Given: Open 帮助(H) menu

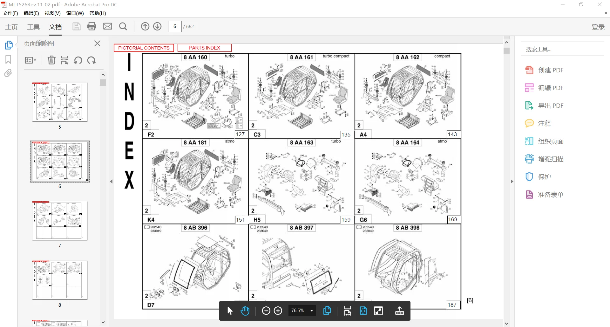Looking at the screenshot, I should [98, 13].
